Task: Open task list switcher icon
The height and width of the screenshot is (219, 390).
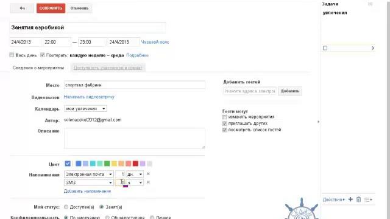Action: pyautogui.click(x=368, y=200)
